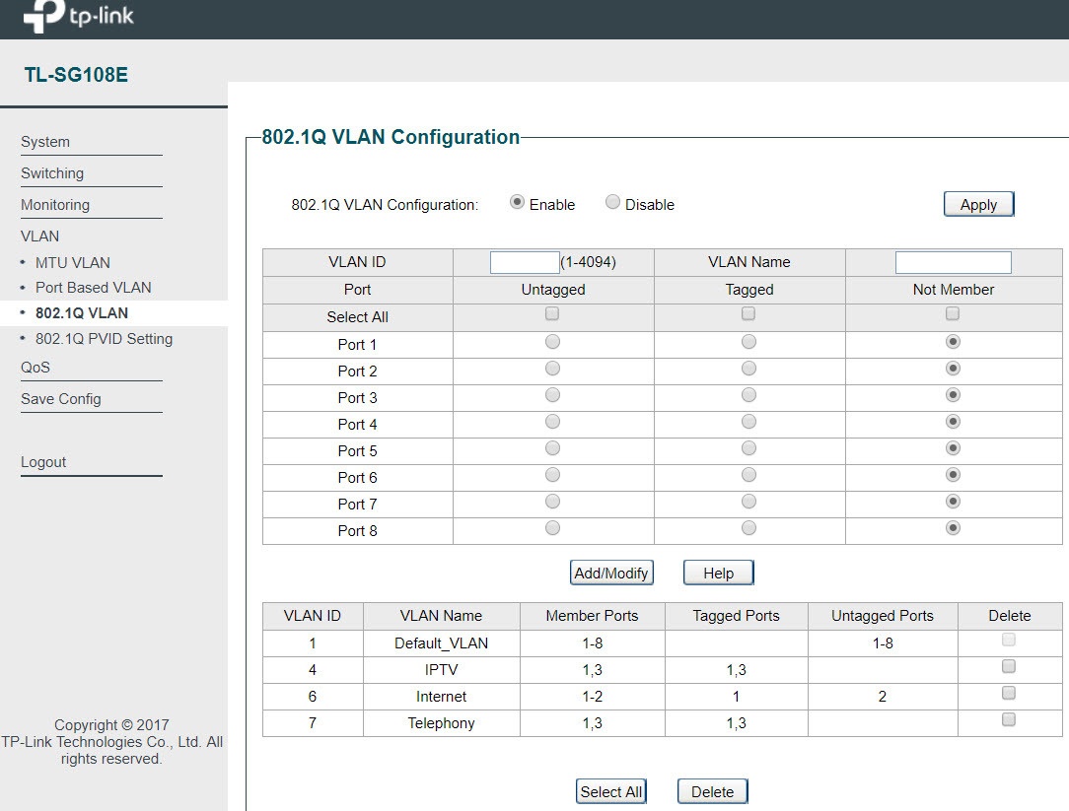Screen dimensions: 1069x811
Task: Set Port 3 to Tagged
Action: 749,394
